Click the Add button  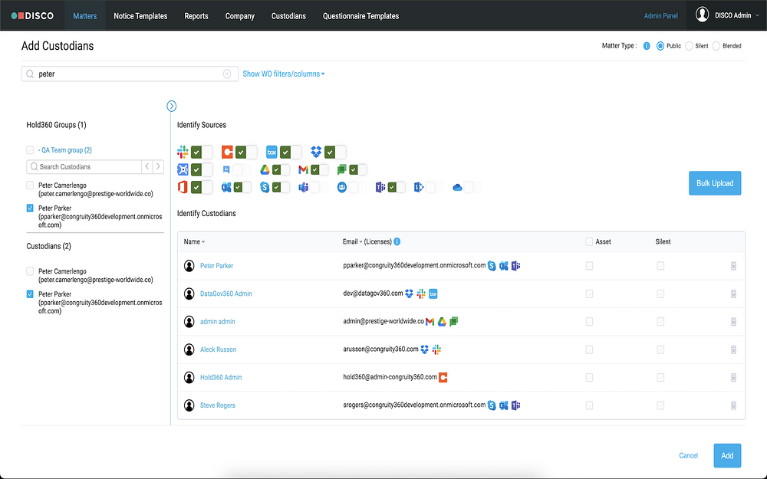coord(727,455)
